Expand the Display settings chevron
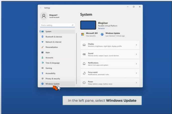This screenshot has height=114, width=172. coord(136,45)
